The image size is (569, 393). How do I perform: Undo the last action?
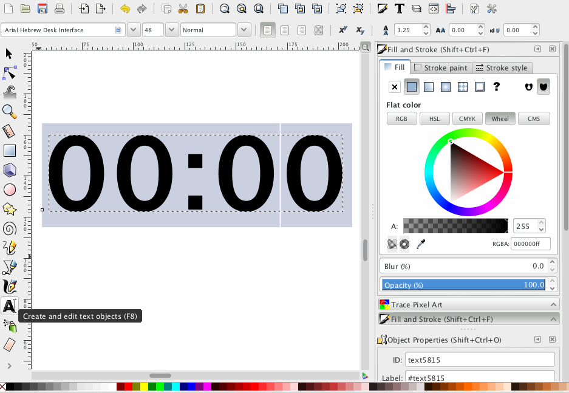(125, 9)
